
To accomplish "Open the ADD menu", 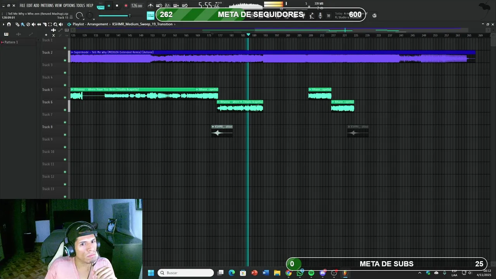I will point(36,6).
